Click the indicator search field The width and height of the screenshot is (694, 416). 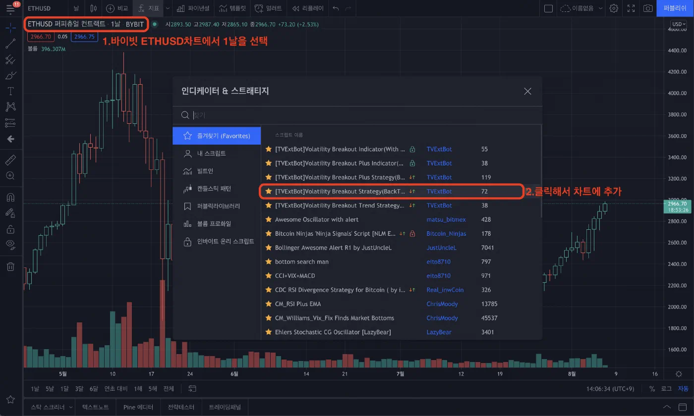click(357, 115)
